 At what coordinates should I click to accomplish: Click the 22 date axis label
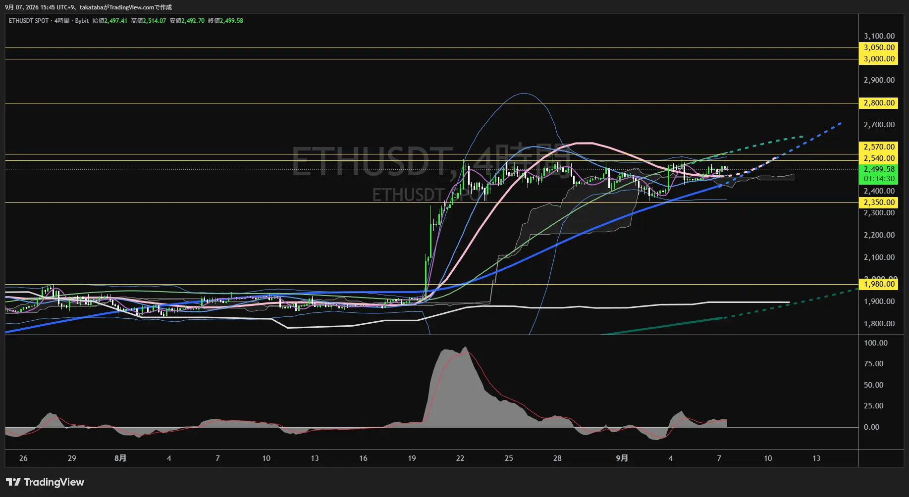point(460,458)
